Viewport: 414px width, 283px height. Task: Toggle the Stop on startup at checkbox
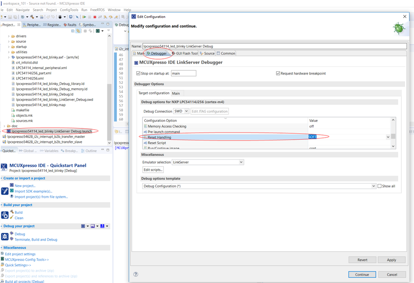point(138,73)
